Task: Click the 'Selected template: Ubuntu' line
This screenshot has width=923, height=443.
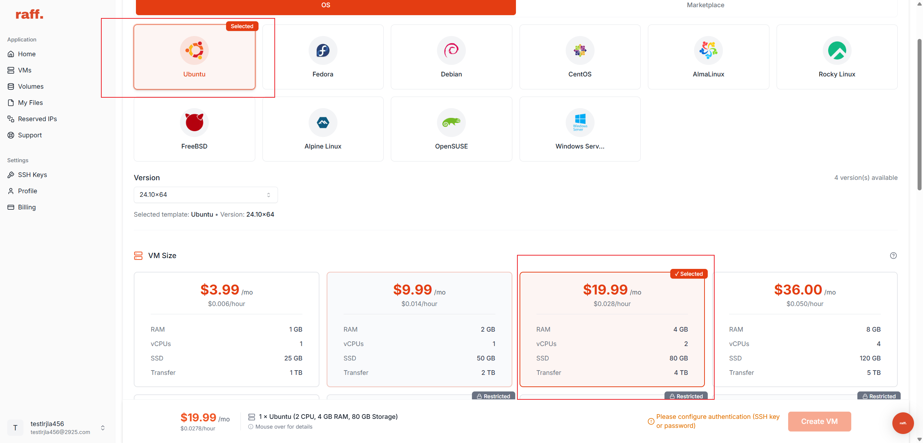Action: (x=204, y=214)
